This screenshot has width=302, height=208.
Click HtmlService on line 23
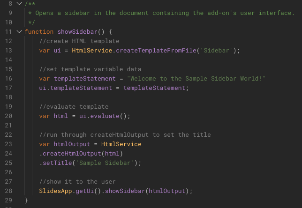click(x=121, y=144)
